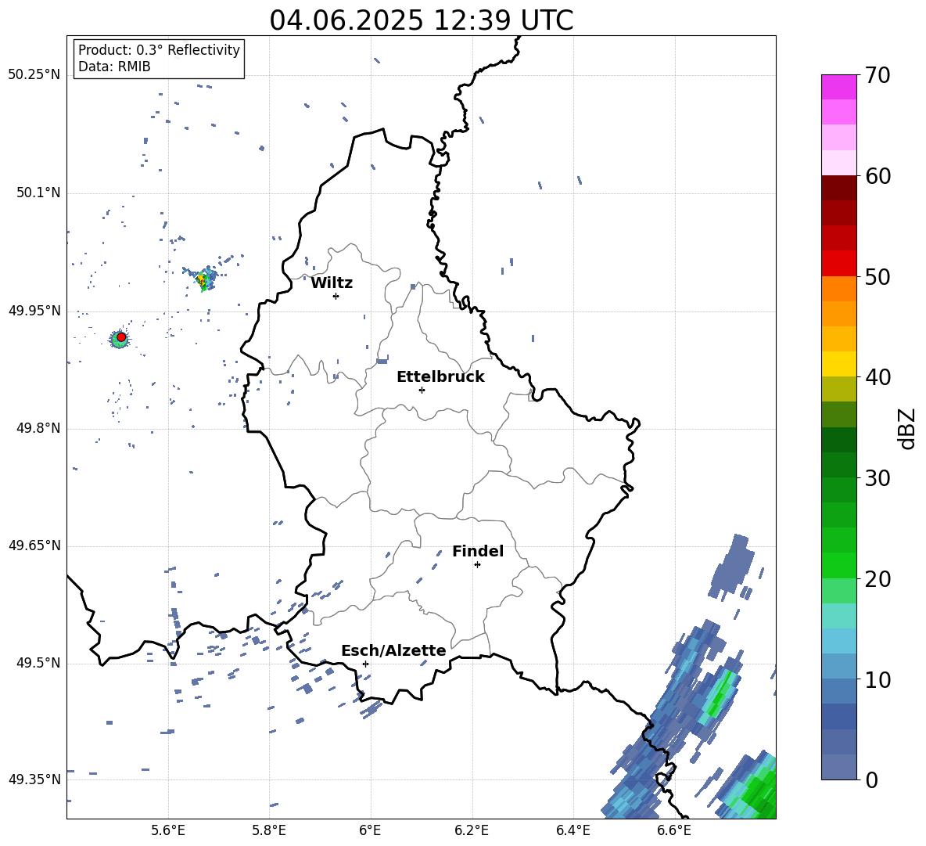
Task: Click the 6.6°E longitude label
Action: click(674, 830)
